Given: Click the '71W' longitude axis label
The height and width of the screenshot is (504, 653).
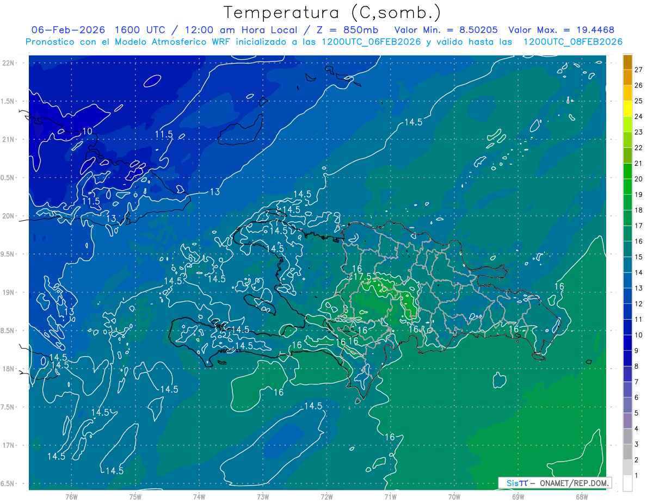Looking at the screenshot, I should coord(390,496).
